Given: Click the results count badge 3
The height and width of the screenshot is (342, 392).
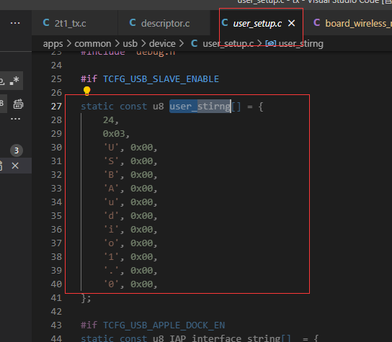Looking at the screenshot, I should [17, 150].
